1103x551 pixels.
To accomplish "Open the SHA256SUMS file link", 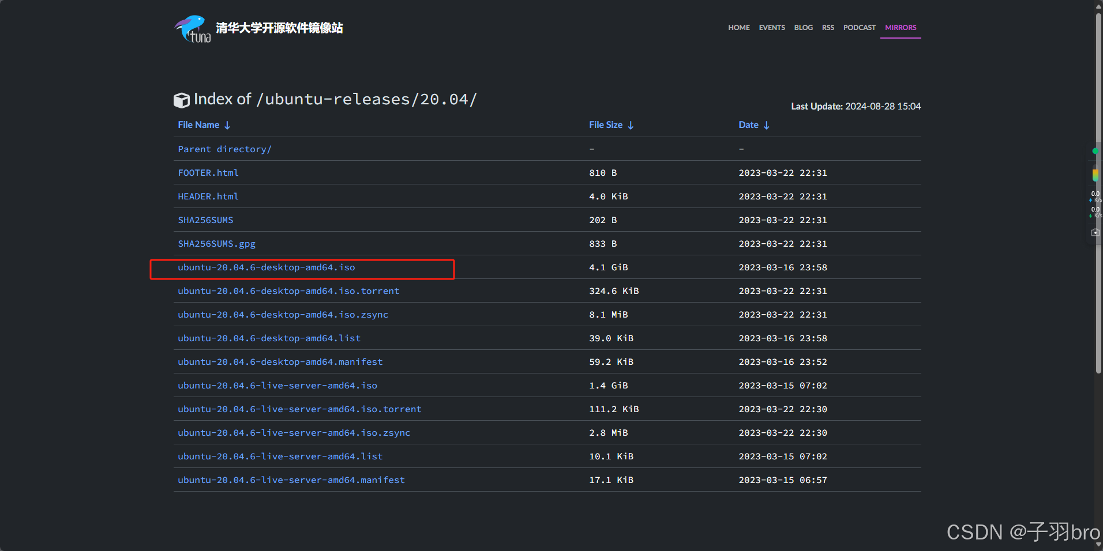I will [x=205, y=220].
